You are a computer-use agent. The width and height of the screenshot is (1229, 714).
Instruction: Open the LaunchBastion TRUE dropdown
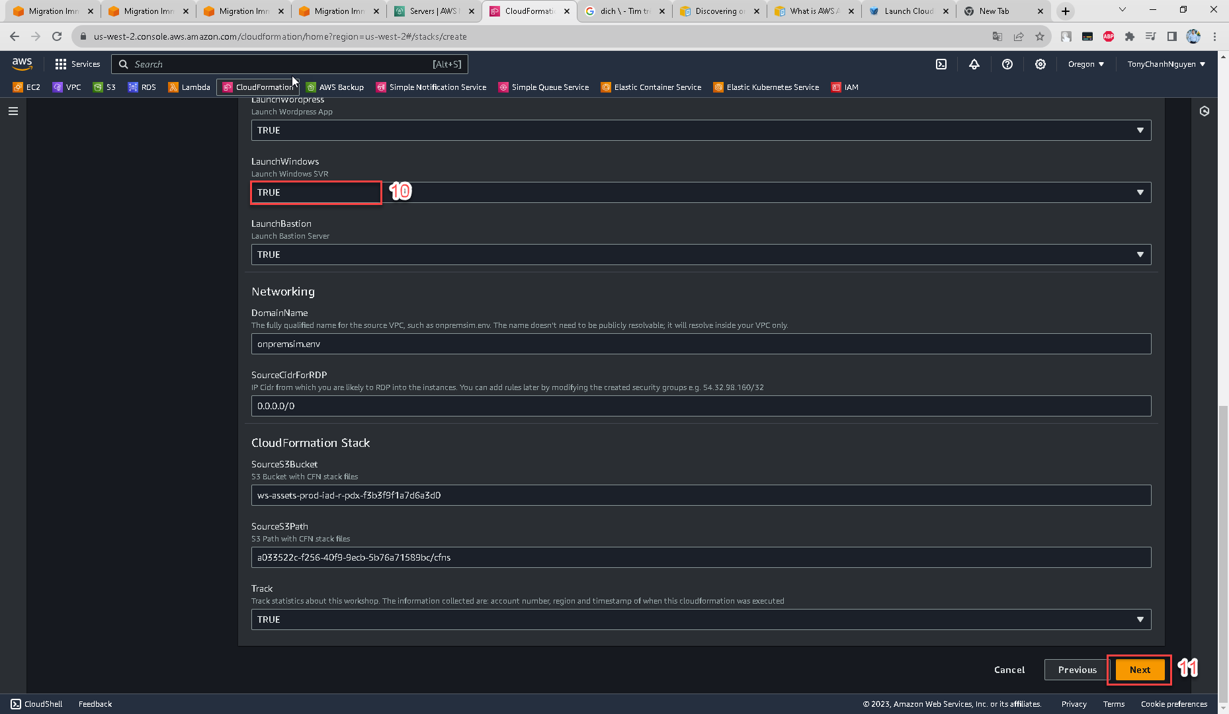(x=701, y=255)
